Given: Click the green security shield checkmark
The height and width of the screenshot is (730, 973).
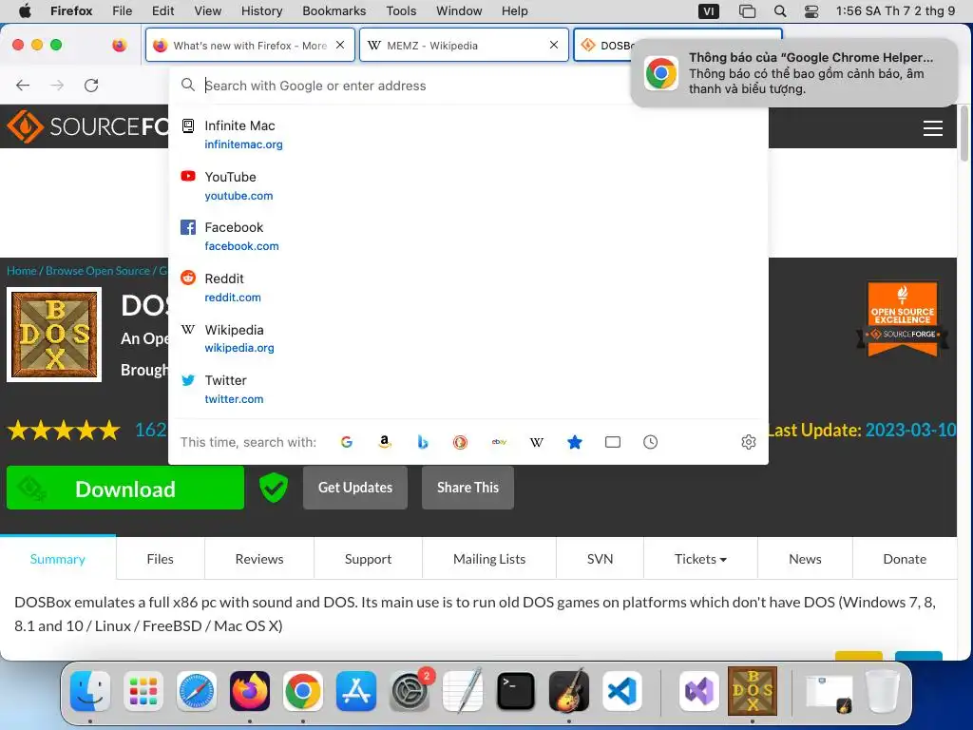Looking at the screenshot, I should [273, 488].
